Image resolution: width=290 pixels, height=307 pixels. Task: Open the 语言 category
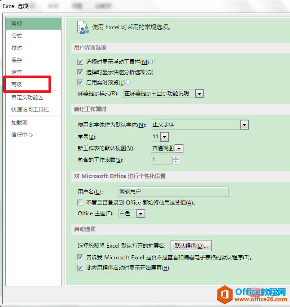pyautogui.click(x=34, y=72)
